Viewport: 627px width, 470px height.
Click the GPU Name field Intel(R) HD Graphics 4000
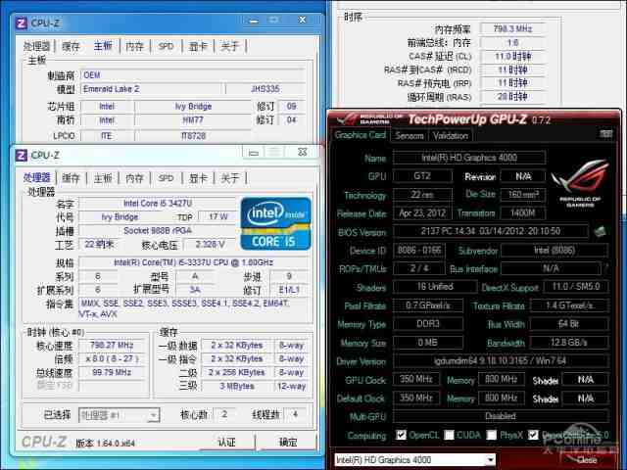pyautogui.click(x=469, y=158)
